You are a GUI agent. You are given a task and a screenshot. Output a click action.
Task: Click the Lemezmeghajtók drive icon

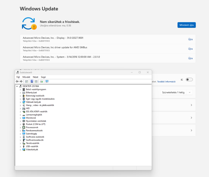click(24, 115)
